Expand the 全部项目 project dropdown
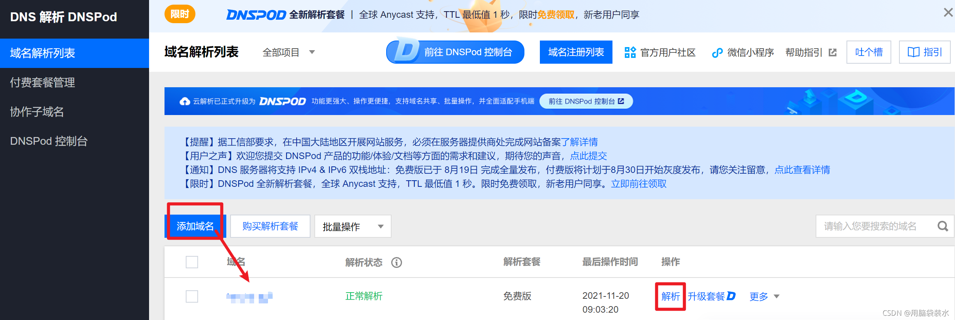Viewport: 955px width, 320px height. point(289,52)
